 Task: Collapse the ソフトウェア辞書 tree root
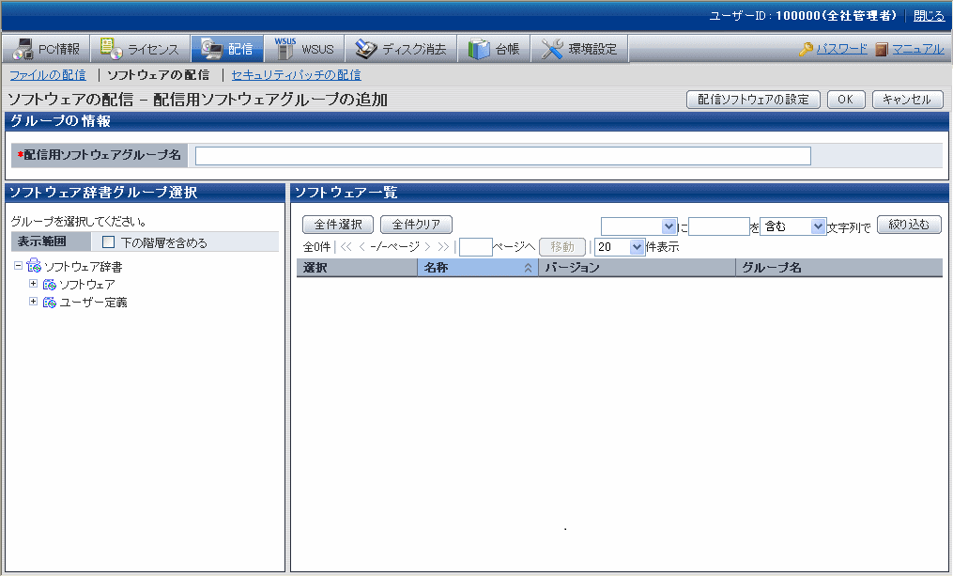(18, 266)
